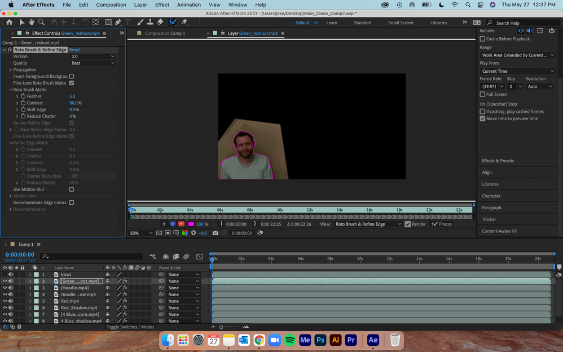This screenshot has height=352, width=563.
Task: Select the Type tool
Action: tap(127, 22)
